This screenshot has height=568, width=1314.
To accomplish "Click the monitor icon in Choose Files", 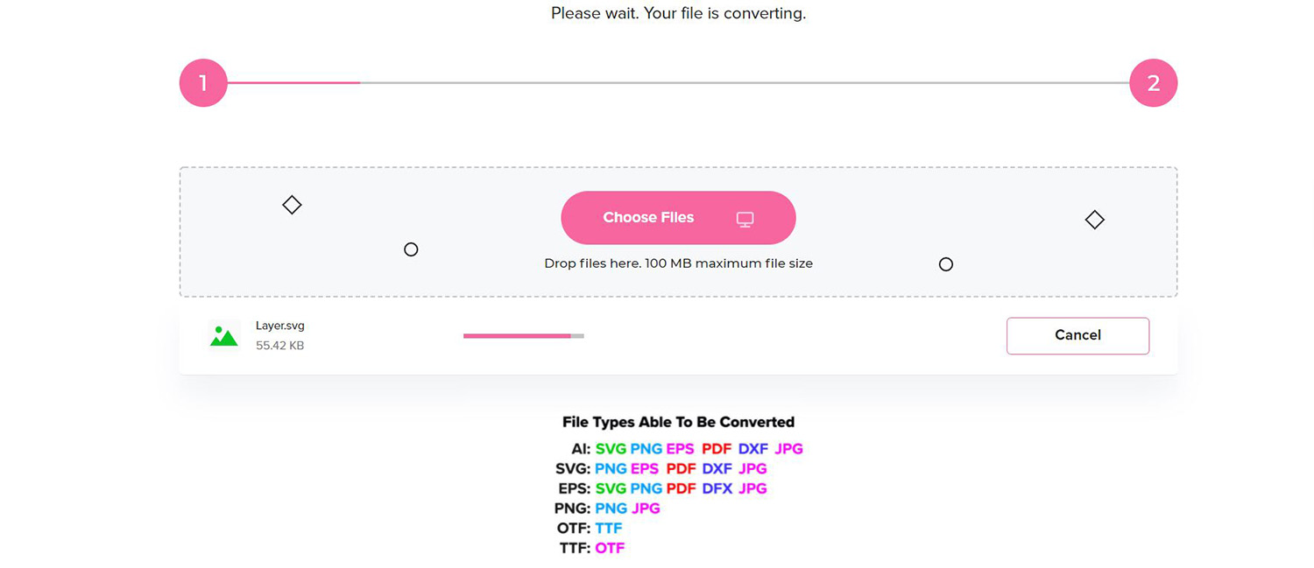I will point(745,219).
